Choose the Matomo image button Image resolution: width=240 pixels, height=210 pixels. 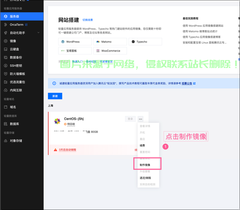(110, 42)
